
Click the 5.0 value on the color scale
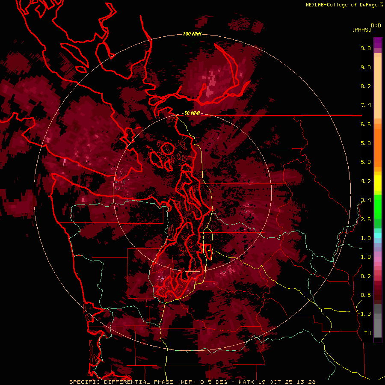tap(366, 162)
